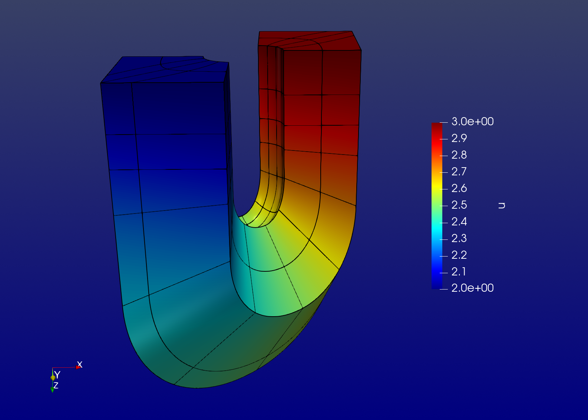This screenshot has height=420, width=588.
Task: Click the large blue front face of left arm
Action: 182,167
